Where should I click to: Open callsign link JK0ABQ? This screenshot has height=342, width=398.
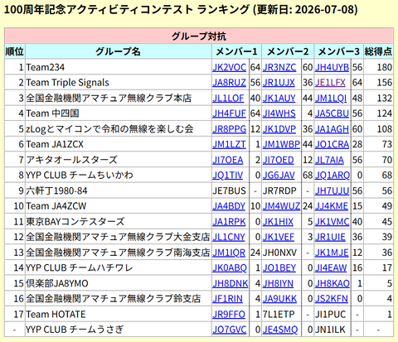pos(230,268)
